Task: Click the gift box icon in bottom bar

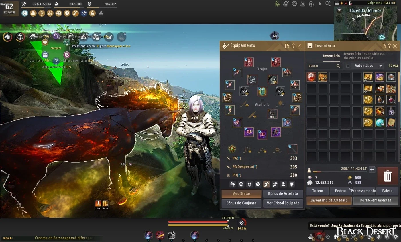Action: coord(336,237)
